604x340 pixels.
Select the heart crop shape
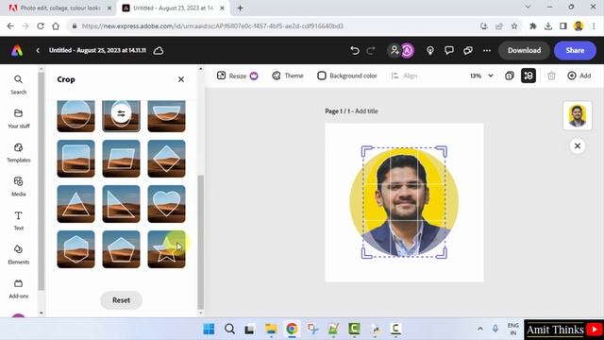click(x=166, y=204)
